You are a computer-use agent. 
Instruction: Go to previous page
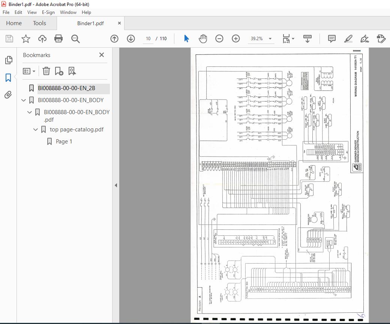pyautogui.click(x=114, y=39)
